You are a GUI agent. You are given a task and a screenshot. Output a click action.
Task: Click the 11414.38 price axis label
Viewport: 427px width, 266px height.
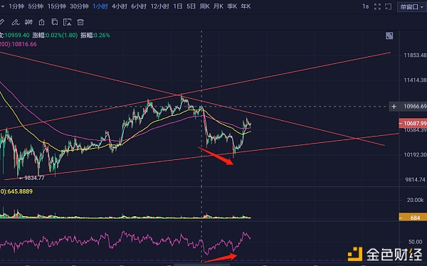tap(415, 80)
